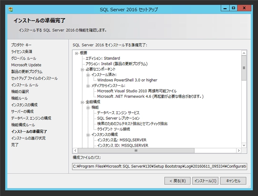Select the sidebar インストールの準備完了 step
This screenshot has height=196, width=258.
29,132
